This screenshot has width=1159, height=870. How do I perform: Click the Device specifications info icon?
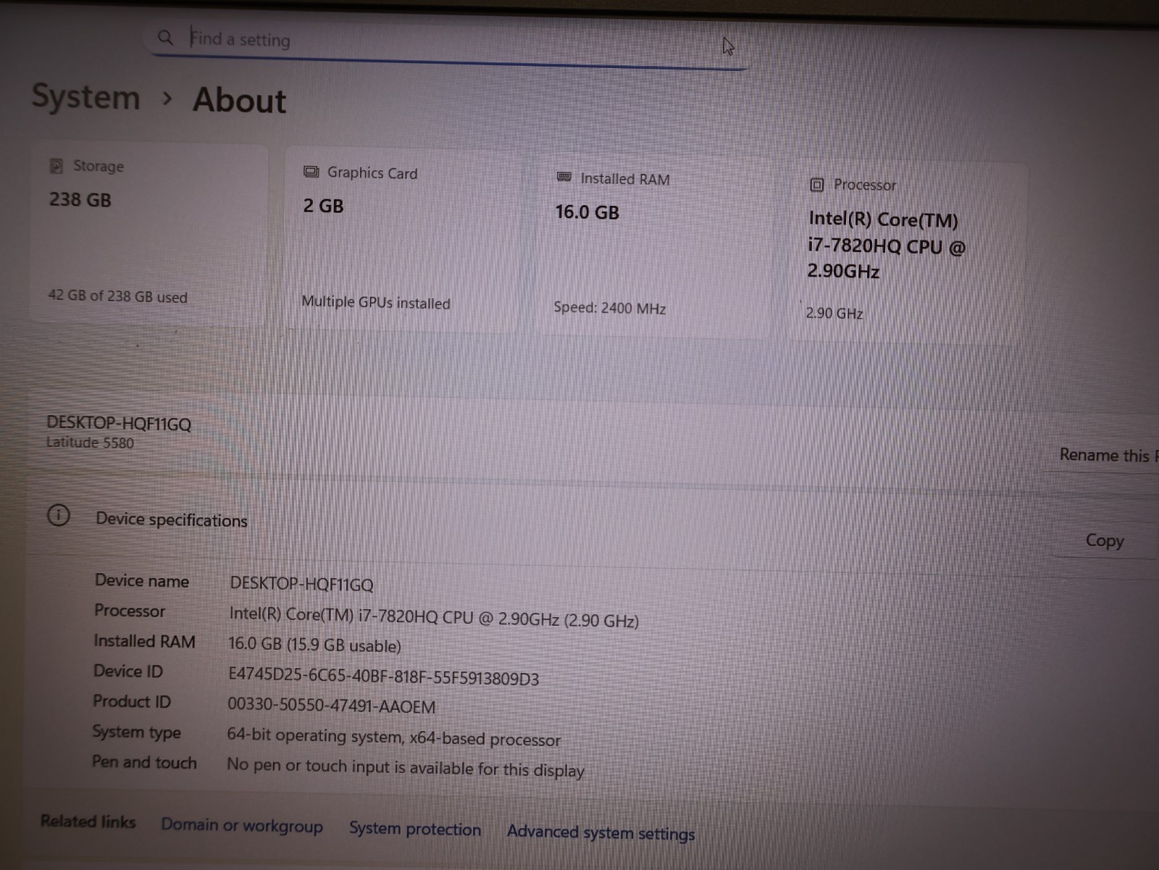(59, 515)
